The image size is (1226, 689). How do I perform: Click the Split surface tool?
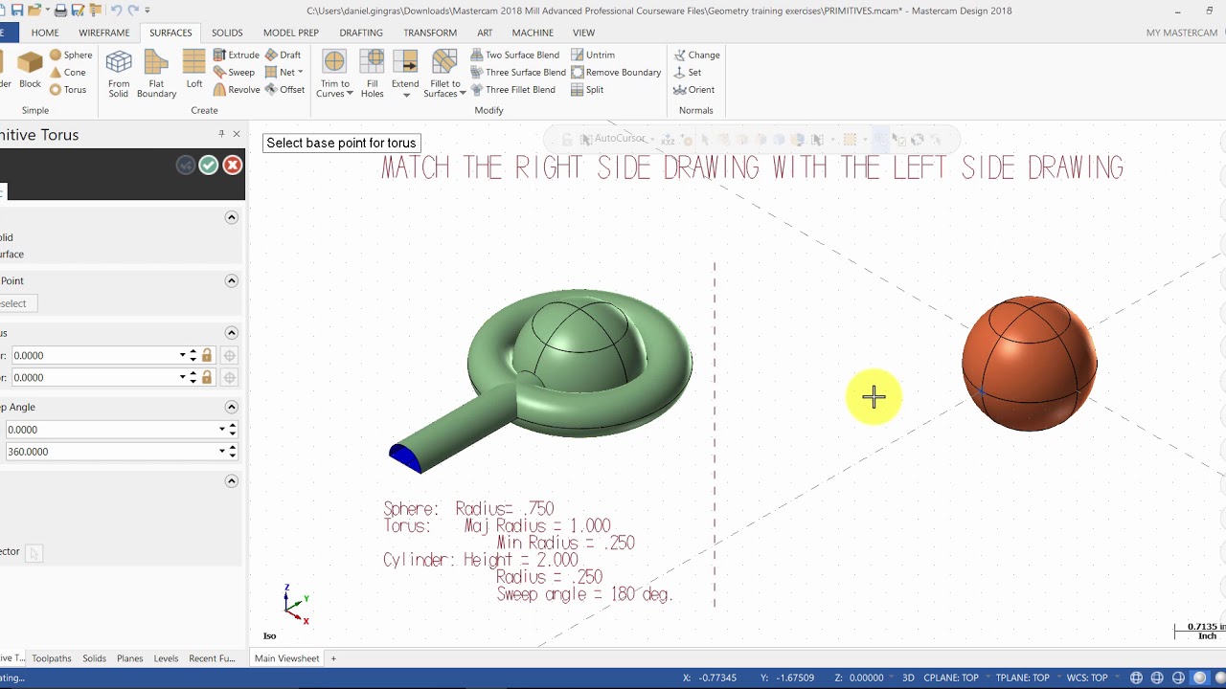coord(587,89)
